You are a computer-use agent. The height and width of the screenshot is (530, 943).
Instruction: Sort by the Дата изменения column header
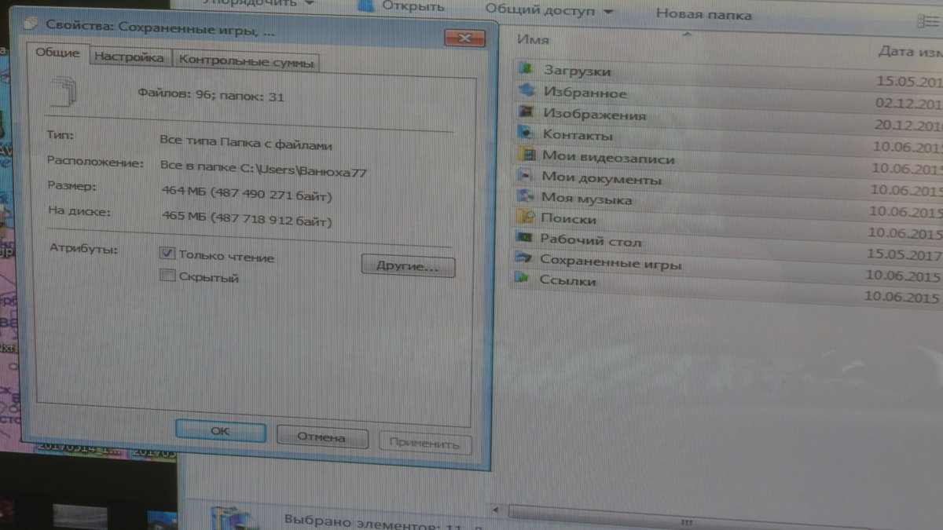(x=910, y=52)
